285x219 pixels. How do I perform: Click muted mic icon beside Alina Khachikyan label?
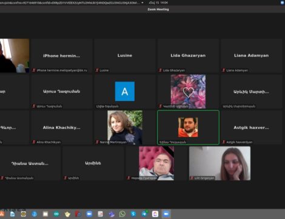(x=34, y=142)
